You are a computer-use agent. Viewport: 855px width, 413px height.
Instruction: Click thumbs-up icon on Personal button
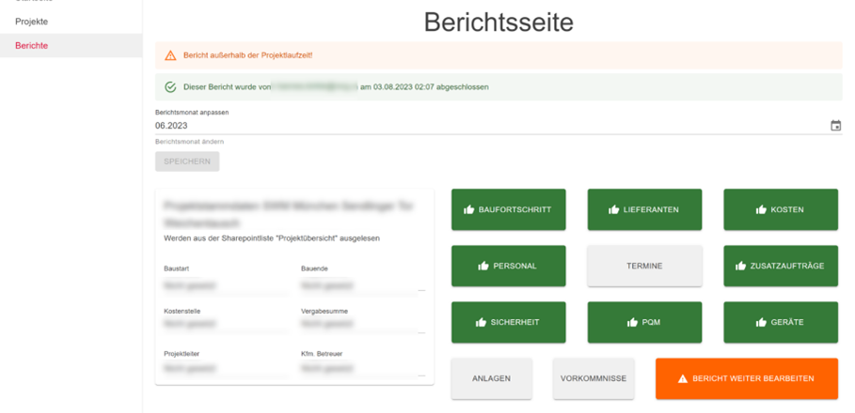483,267
